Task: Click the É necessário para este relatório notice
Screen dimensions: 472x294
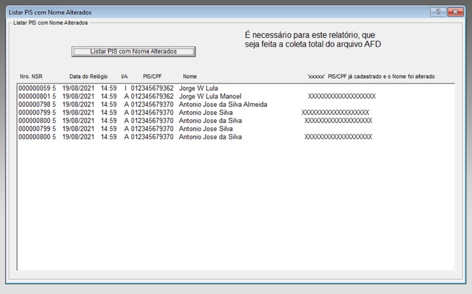Action: (313, 39)
